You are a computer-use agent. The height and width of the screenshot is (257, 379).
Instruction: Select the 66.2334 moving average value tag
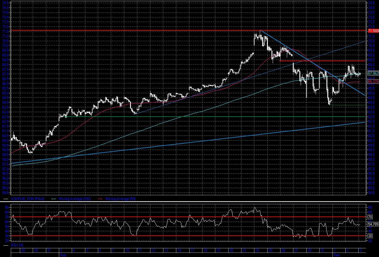pyautogui.click(x=373, y=81)
